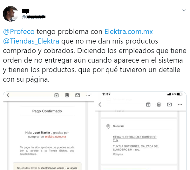Click the tweet author's profile picture
This screenshot has width=190, height=170.
click(10, 14)
